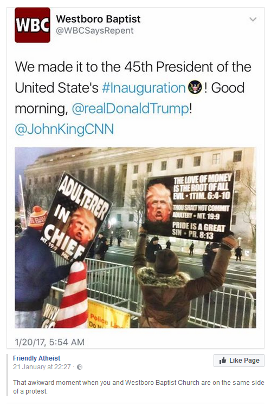This screenshot has height=406, width=271.
Task: Click the presidential seal emoji after #Inauguration
Action: [x=195, y=87]
